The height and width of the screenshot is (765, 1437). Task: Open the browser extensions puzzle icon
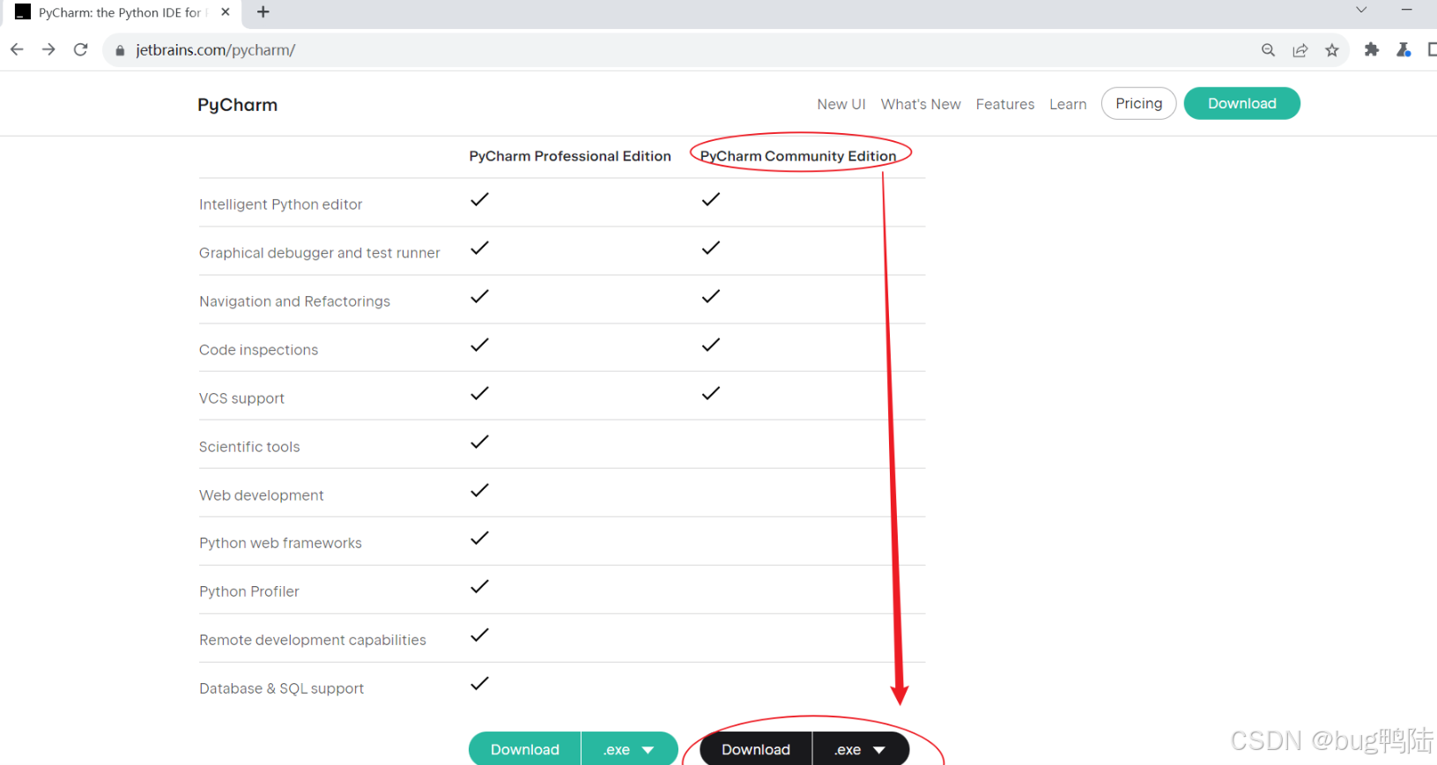tap(1371, 50)
